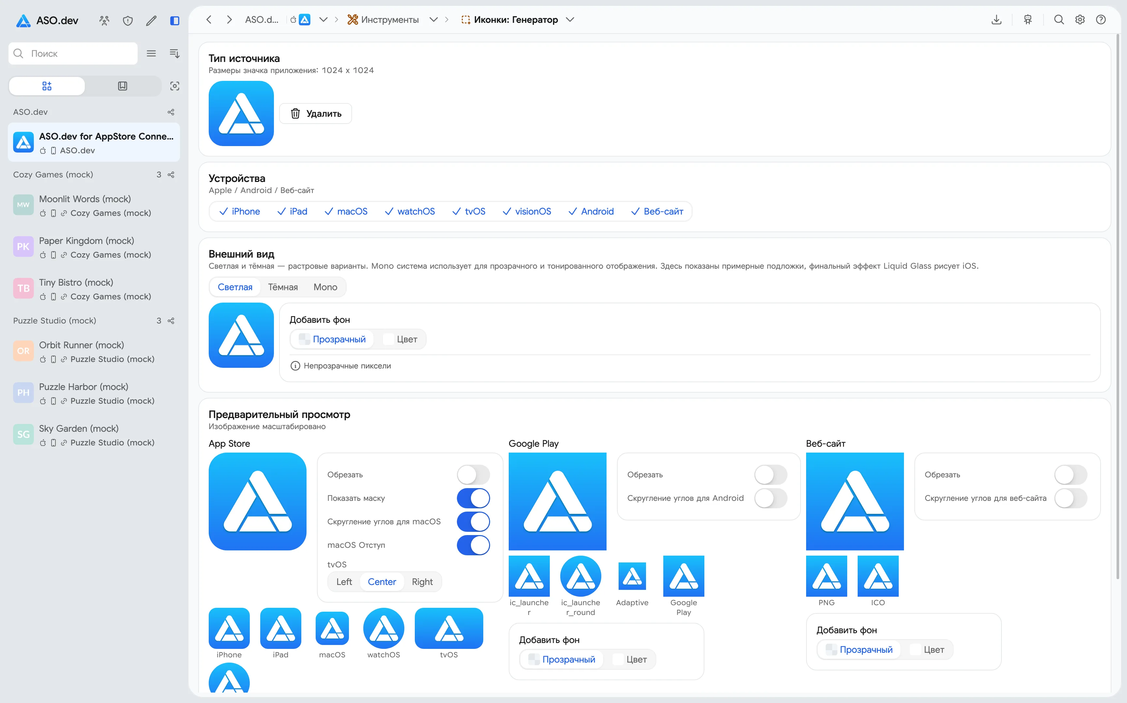Choose Цвет background in Внешний вид section

click(x=400, y=339)
